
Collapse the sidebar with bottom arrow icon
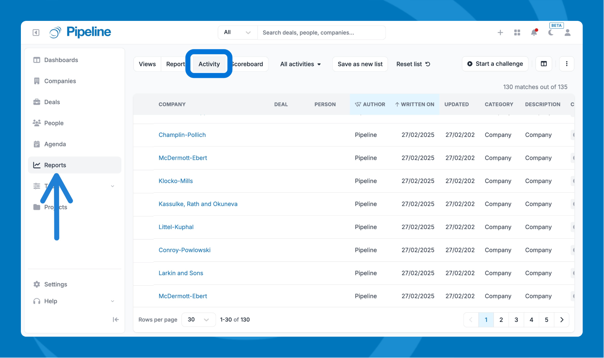[x=116, y=320]
